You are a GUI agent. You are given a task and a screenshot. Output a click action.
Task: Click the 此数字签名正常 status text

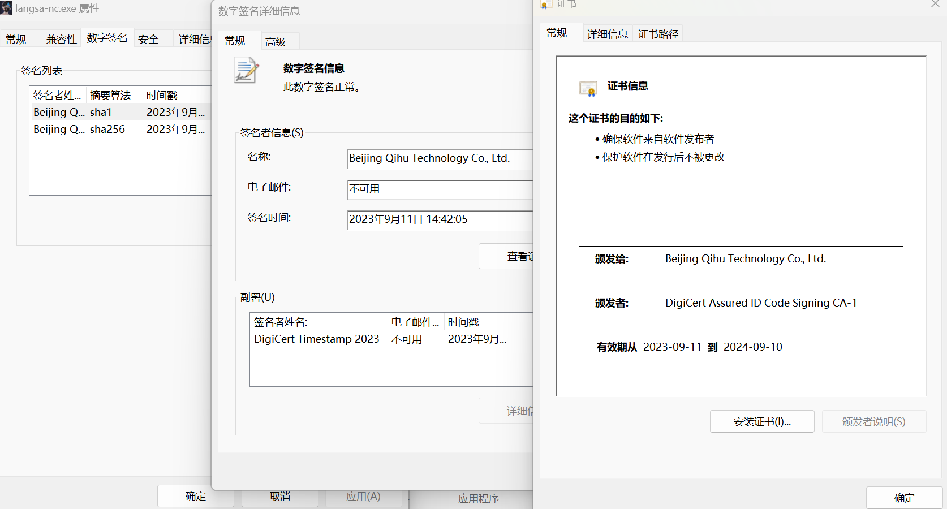[x=322, y=87]
